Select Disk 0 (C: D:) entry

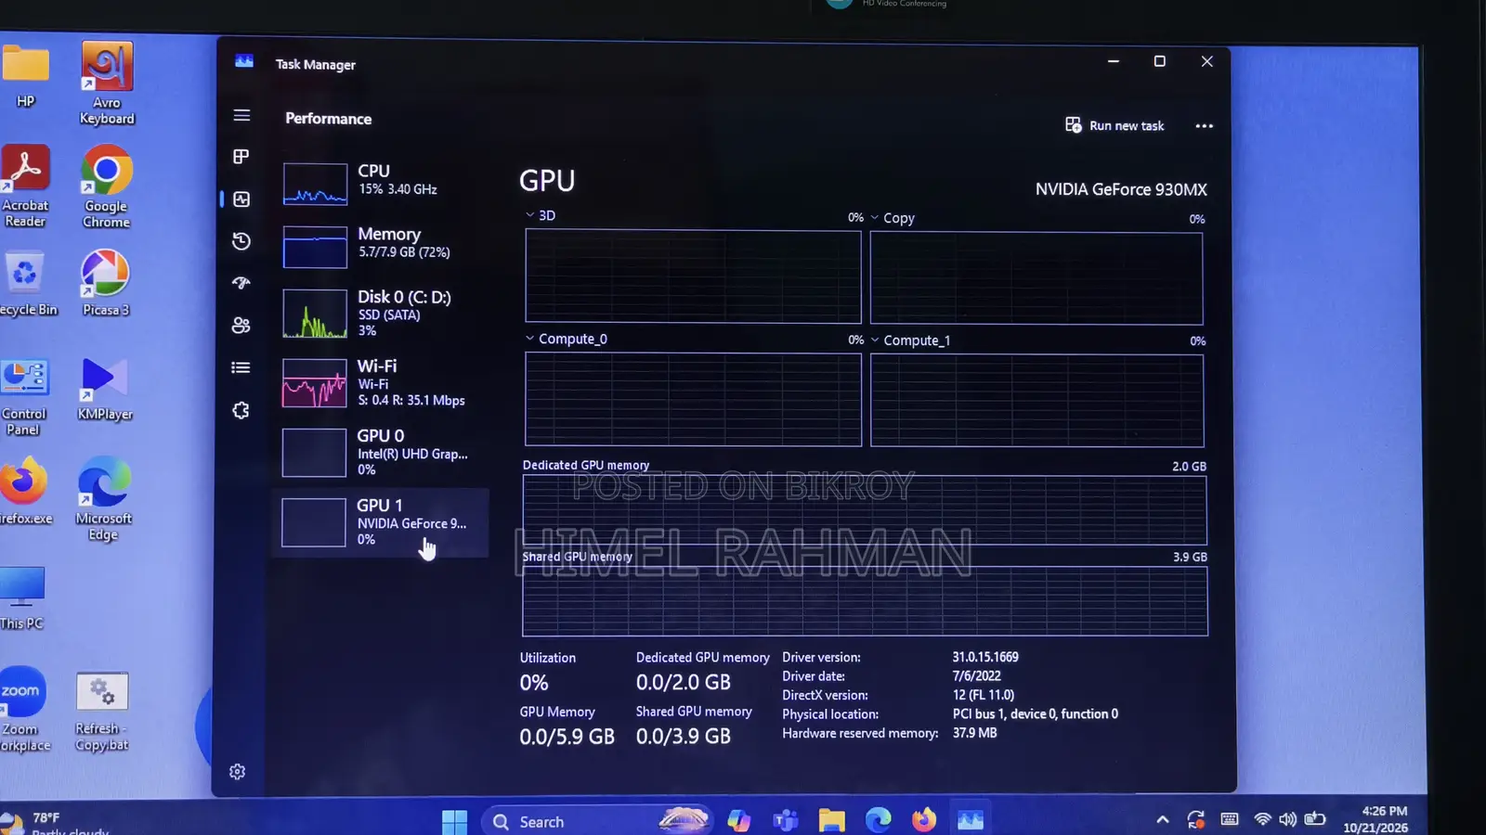pyautogui.click(x=381, y=313)
